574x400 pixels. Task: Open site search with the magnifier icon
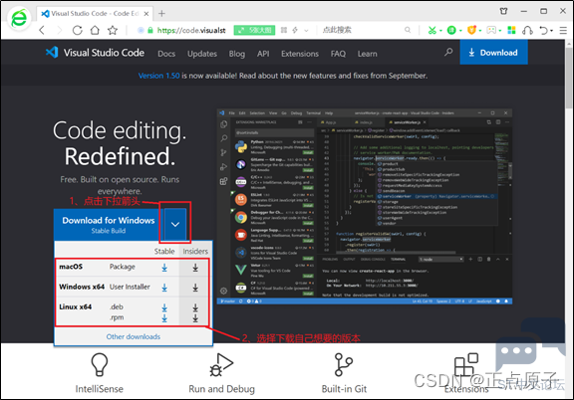[448, 53]
